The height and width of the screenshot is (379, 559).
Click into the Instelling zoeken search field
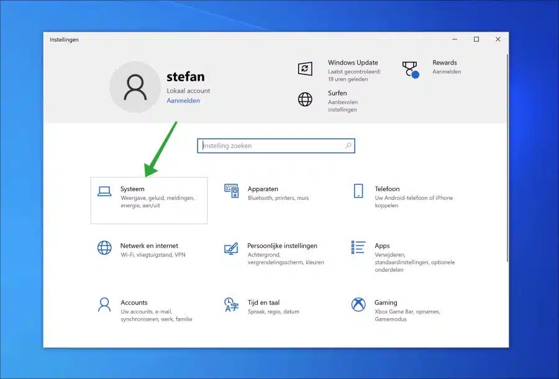pyautogui.click(x=276, y=146)
